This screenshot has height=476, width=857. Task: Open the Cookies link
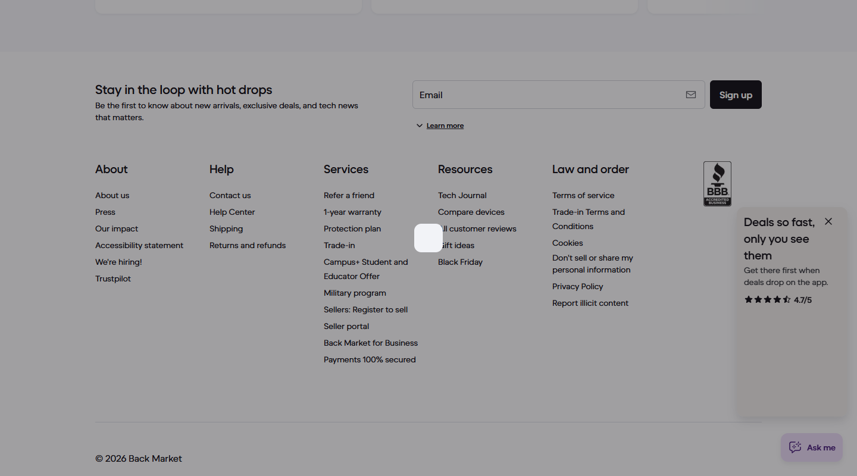[x=568, y=243]
